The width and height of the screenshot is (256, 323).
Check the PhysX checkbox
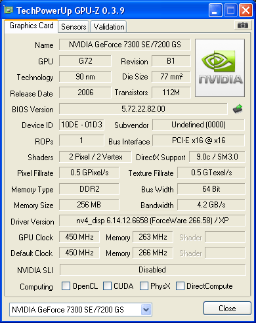coord(144,286)
